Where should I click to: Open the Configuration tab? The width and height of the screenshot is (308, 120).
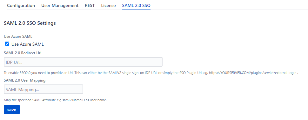pos(21,5)
